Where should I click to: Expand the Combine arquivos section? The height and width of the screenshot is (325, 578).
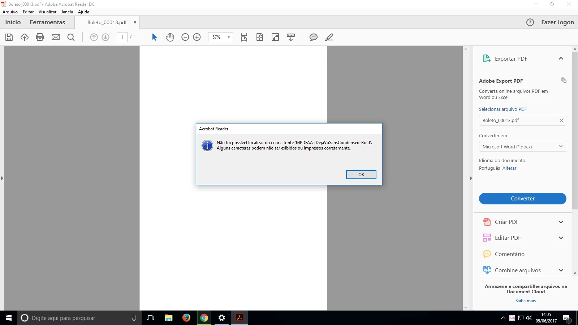[561, 270]
